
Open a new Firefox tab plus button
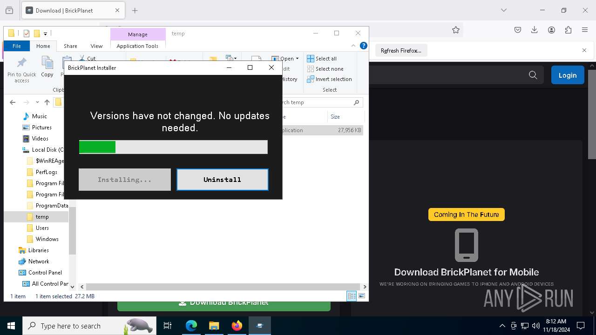(x=135, y=10)
